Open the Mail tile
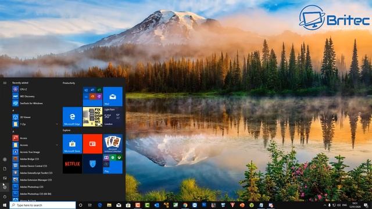This screenshot has height=209, width=372. coord(113,96)
